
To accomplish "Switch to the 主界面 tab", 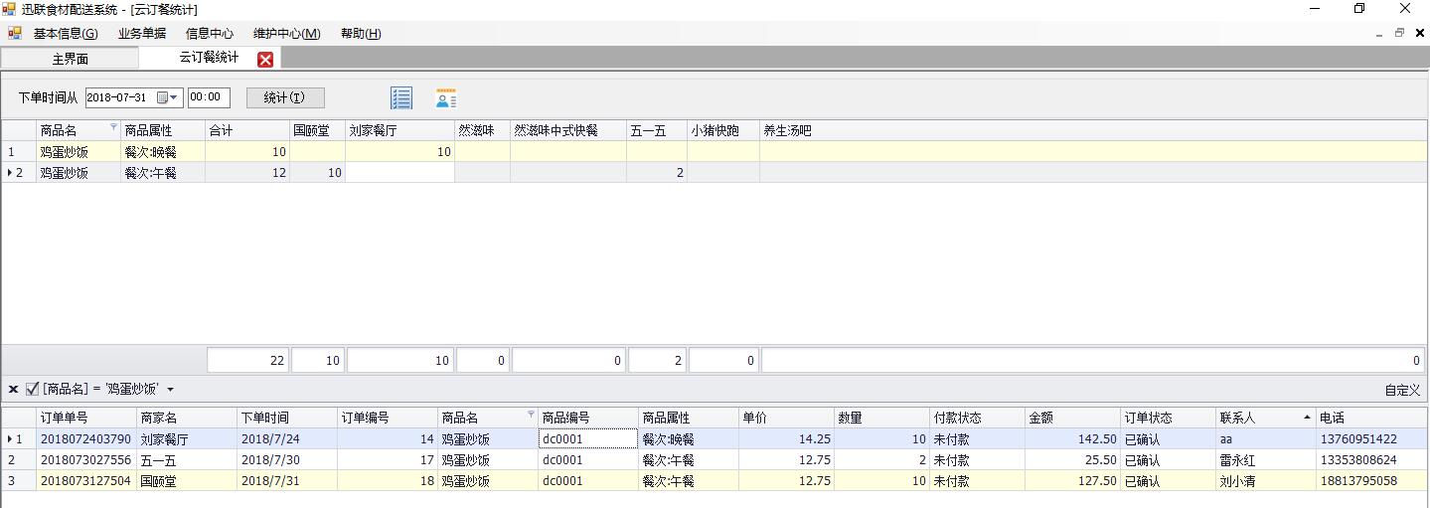I will point(71,59).
